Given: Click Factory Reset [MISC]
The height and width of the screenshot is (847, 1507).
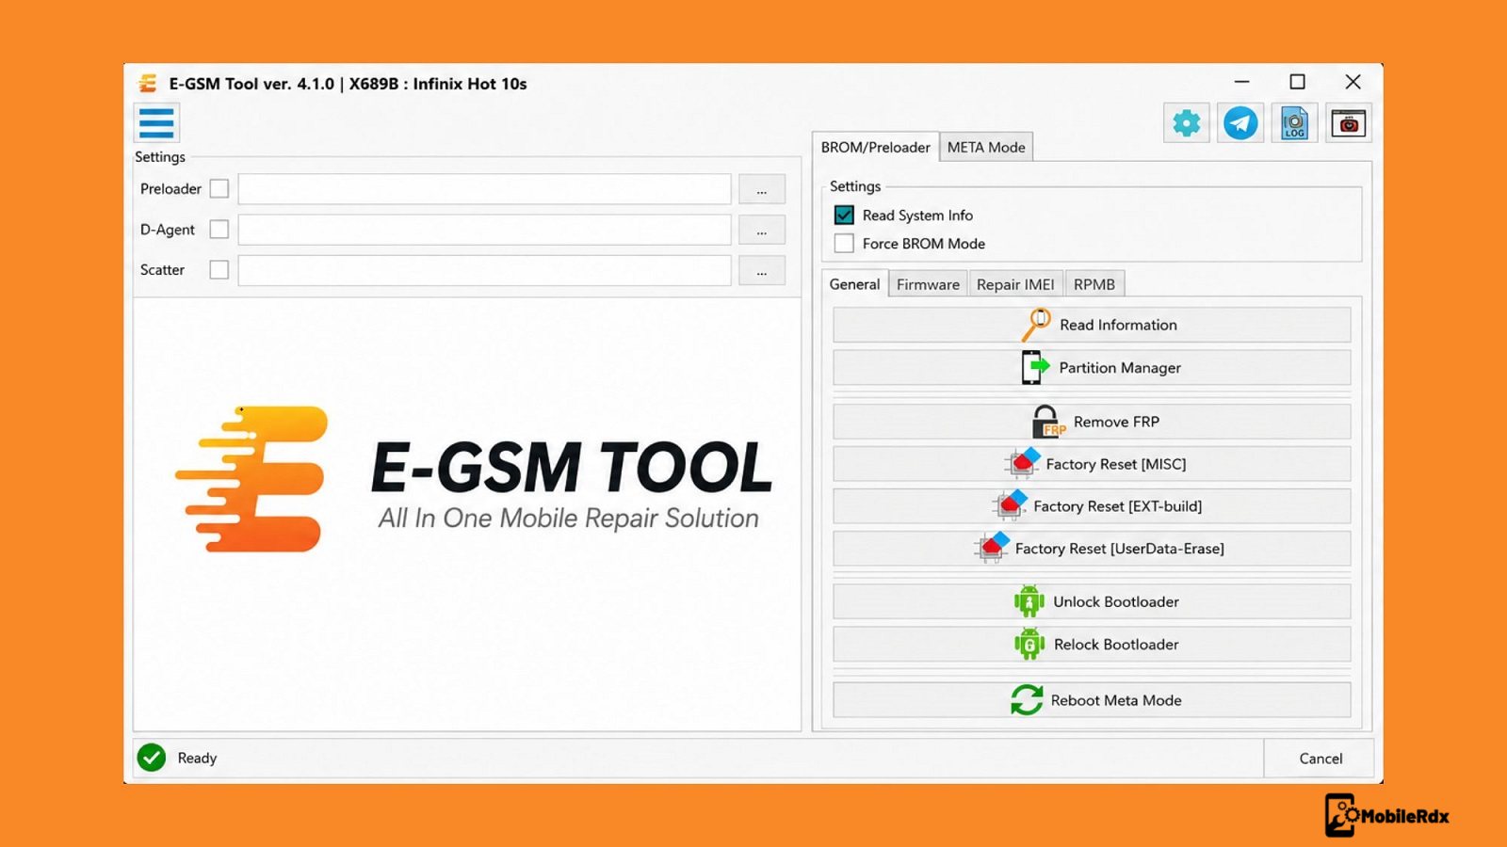Looking at the screenshot, I should point(1092,464).
